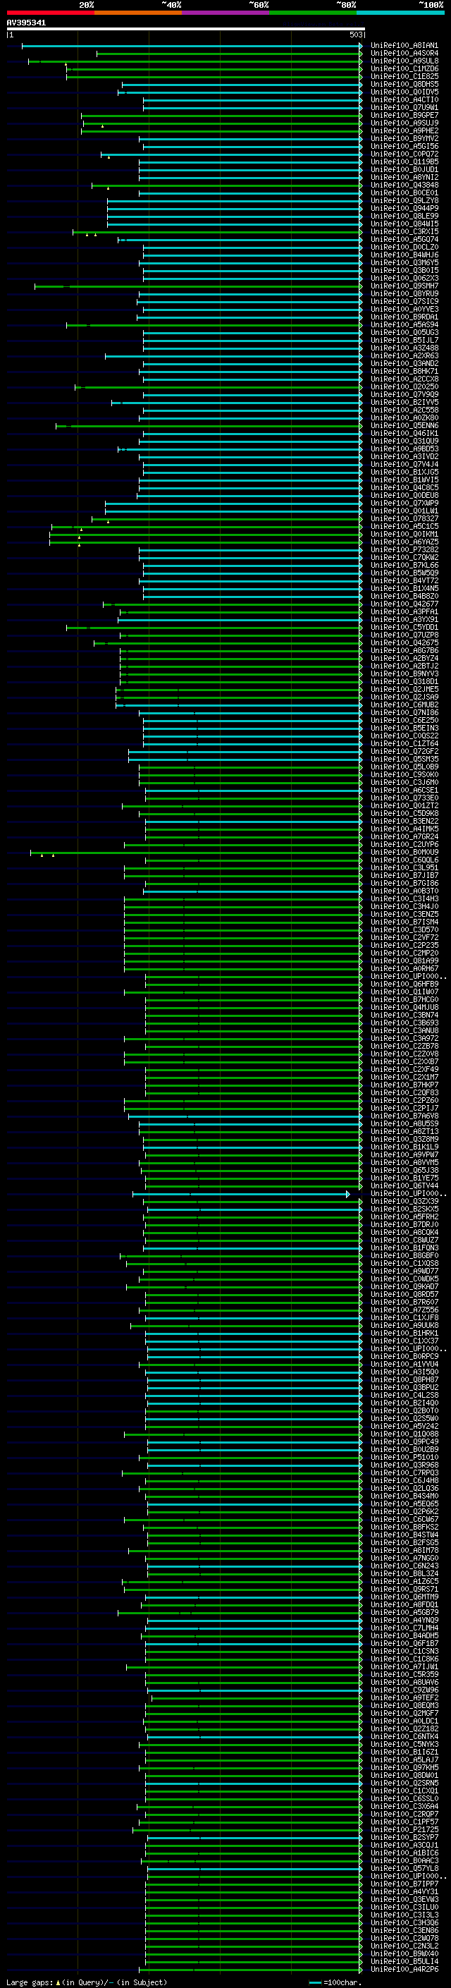Open hit UniRef100_Q6MTM9
This screenshot has height=1988, width=451.
pos(404,1597)
